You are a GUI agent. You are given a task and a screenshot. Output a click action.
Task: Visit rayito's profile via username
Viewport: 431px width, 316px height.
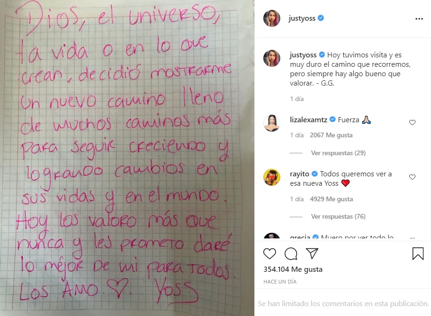[300, 174]
